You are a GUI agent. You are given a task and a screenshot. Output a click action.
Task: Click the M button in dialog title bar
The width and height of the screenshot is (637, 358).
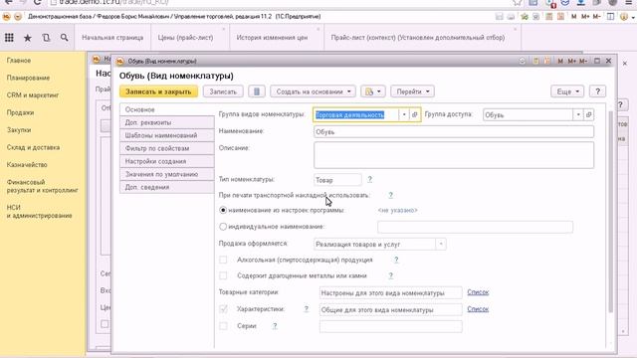click(560, 61)
